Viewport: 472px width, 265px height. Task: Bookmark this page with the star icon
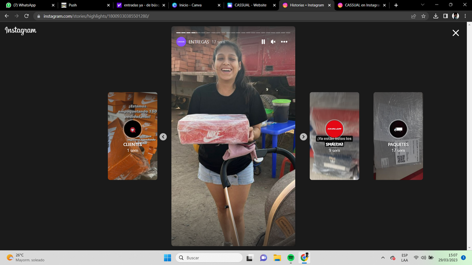423,16
